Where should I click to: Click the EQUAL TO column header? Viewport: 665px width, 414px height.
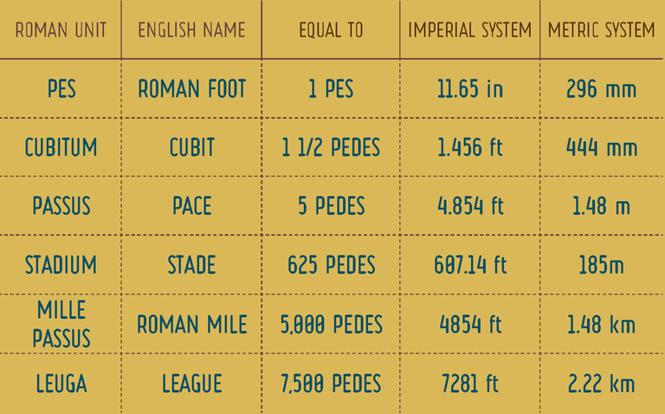click(331, 30)
